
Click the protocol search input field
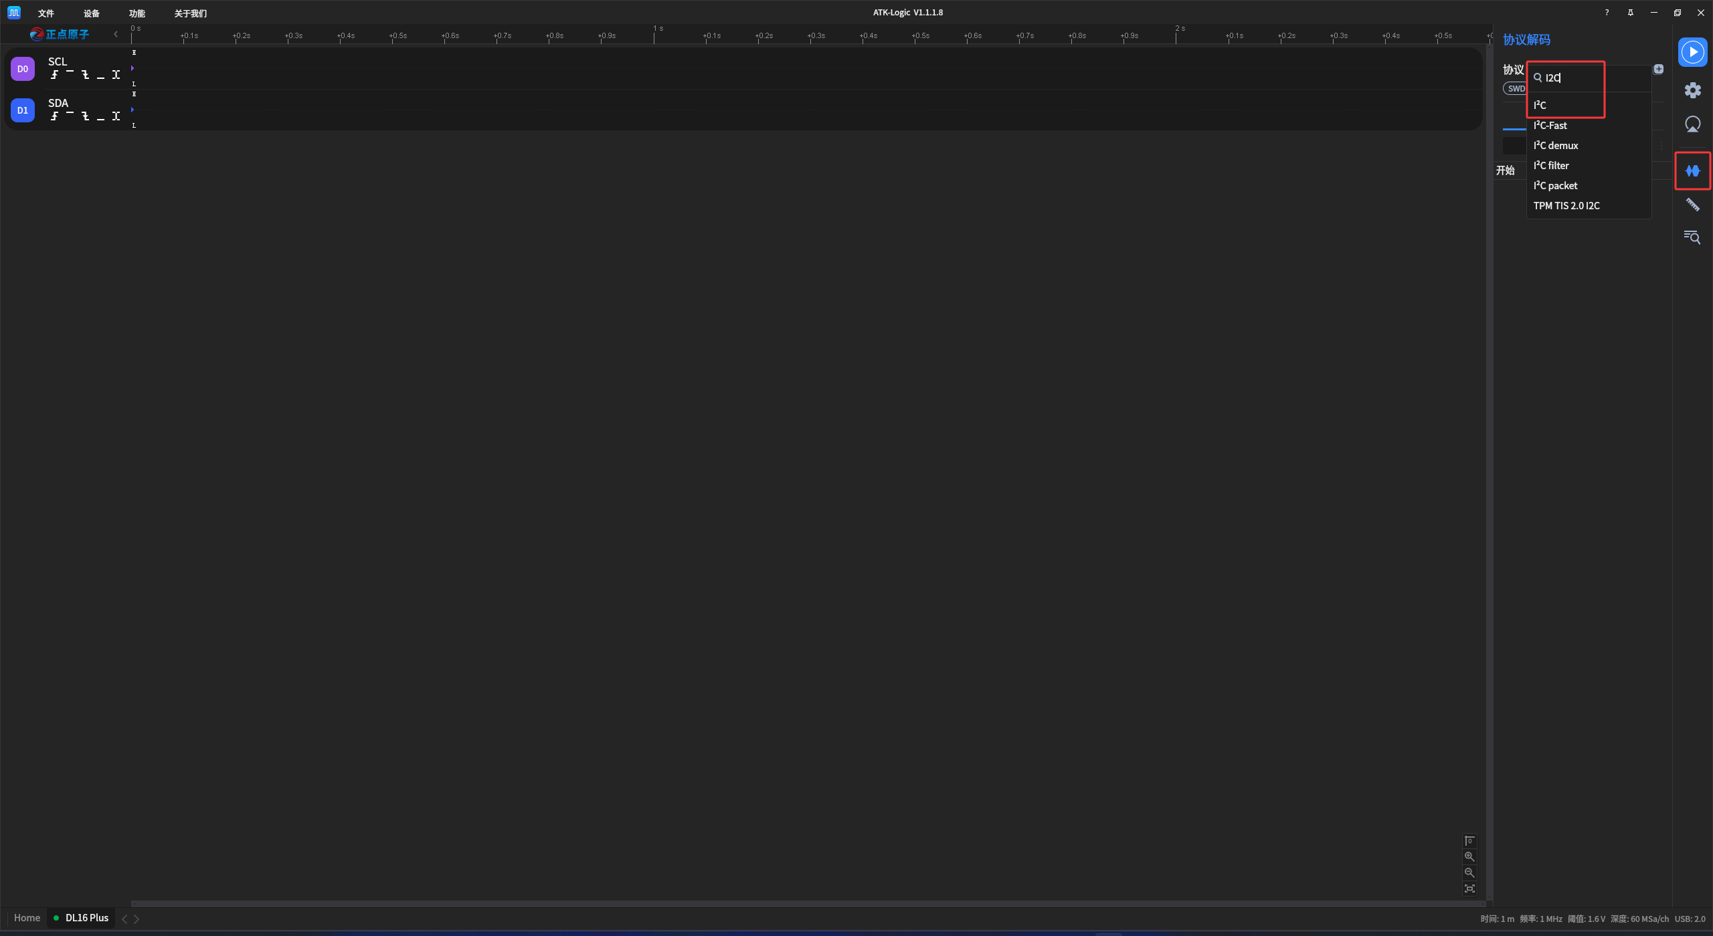(x=1589, y=78)
